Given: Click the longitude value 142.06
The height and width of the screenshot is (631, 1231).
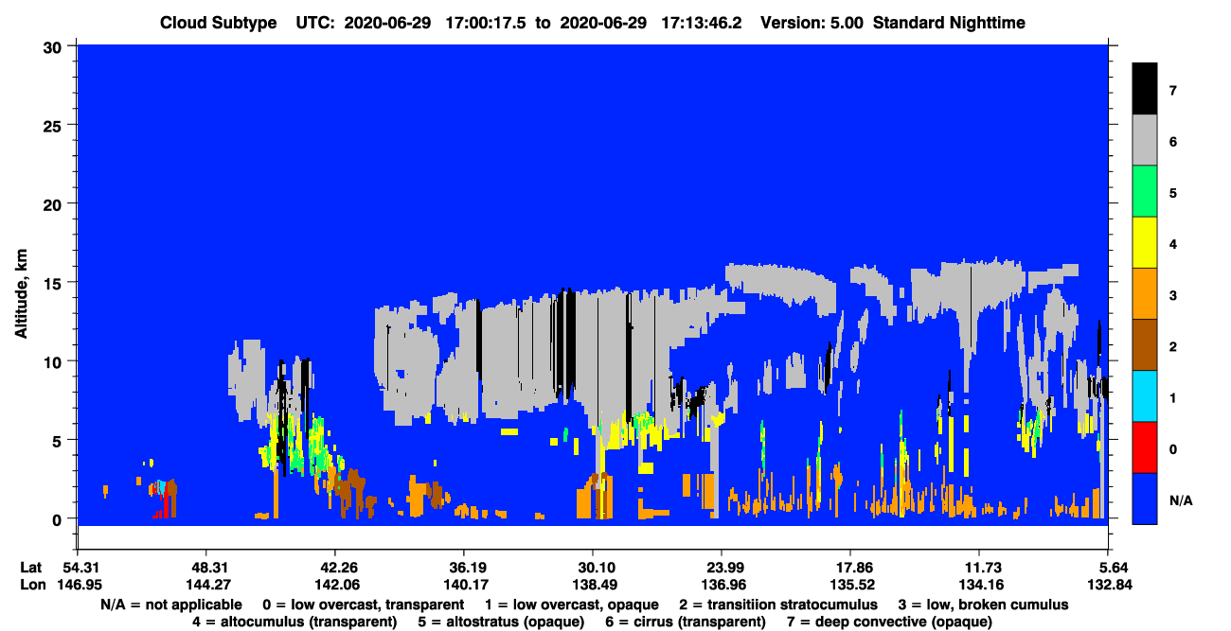Looking at the screenshot, I should click(334, 584).
